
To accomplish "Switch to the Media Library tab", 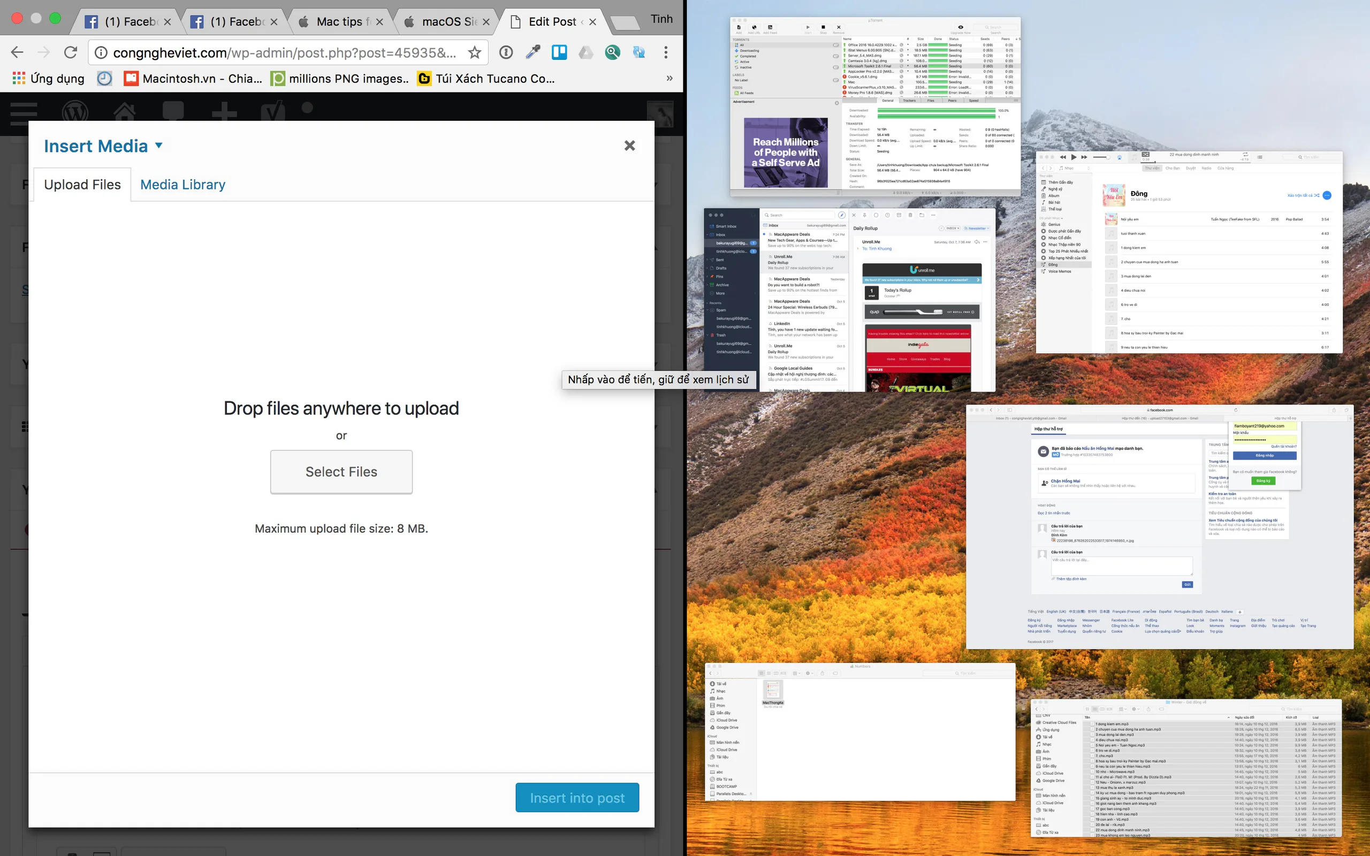I will point(183,185).
